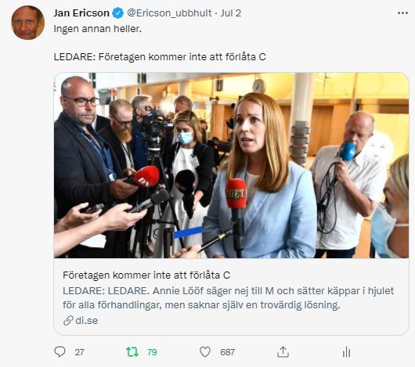Like the tweet with the heart icon
Screen dimensions: 415x367
[x=205, y=352]
